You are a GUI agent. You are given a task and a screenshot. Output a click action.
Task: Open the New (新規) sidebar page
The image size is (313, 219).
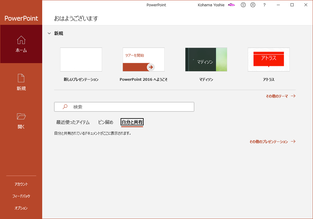(x=21, y=82)
